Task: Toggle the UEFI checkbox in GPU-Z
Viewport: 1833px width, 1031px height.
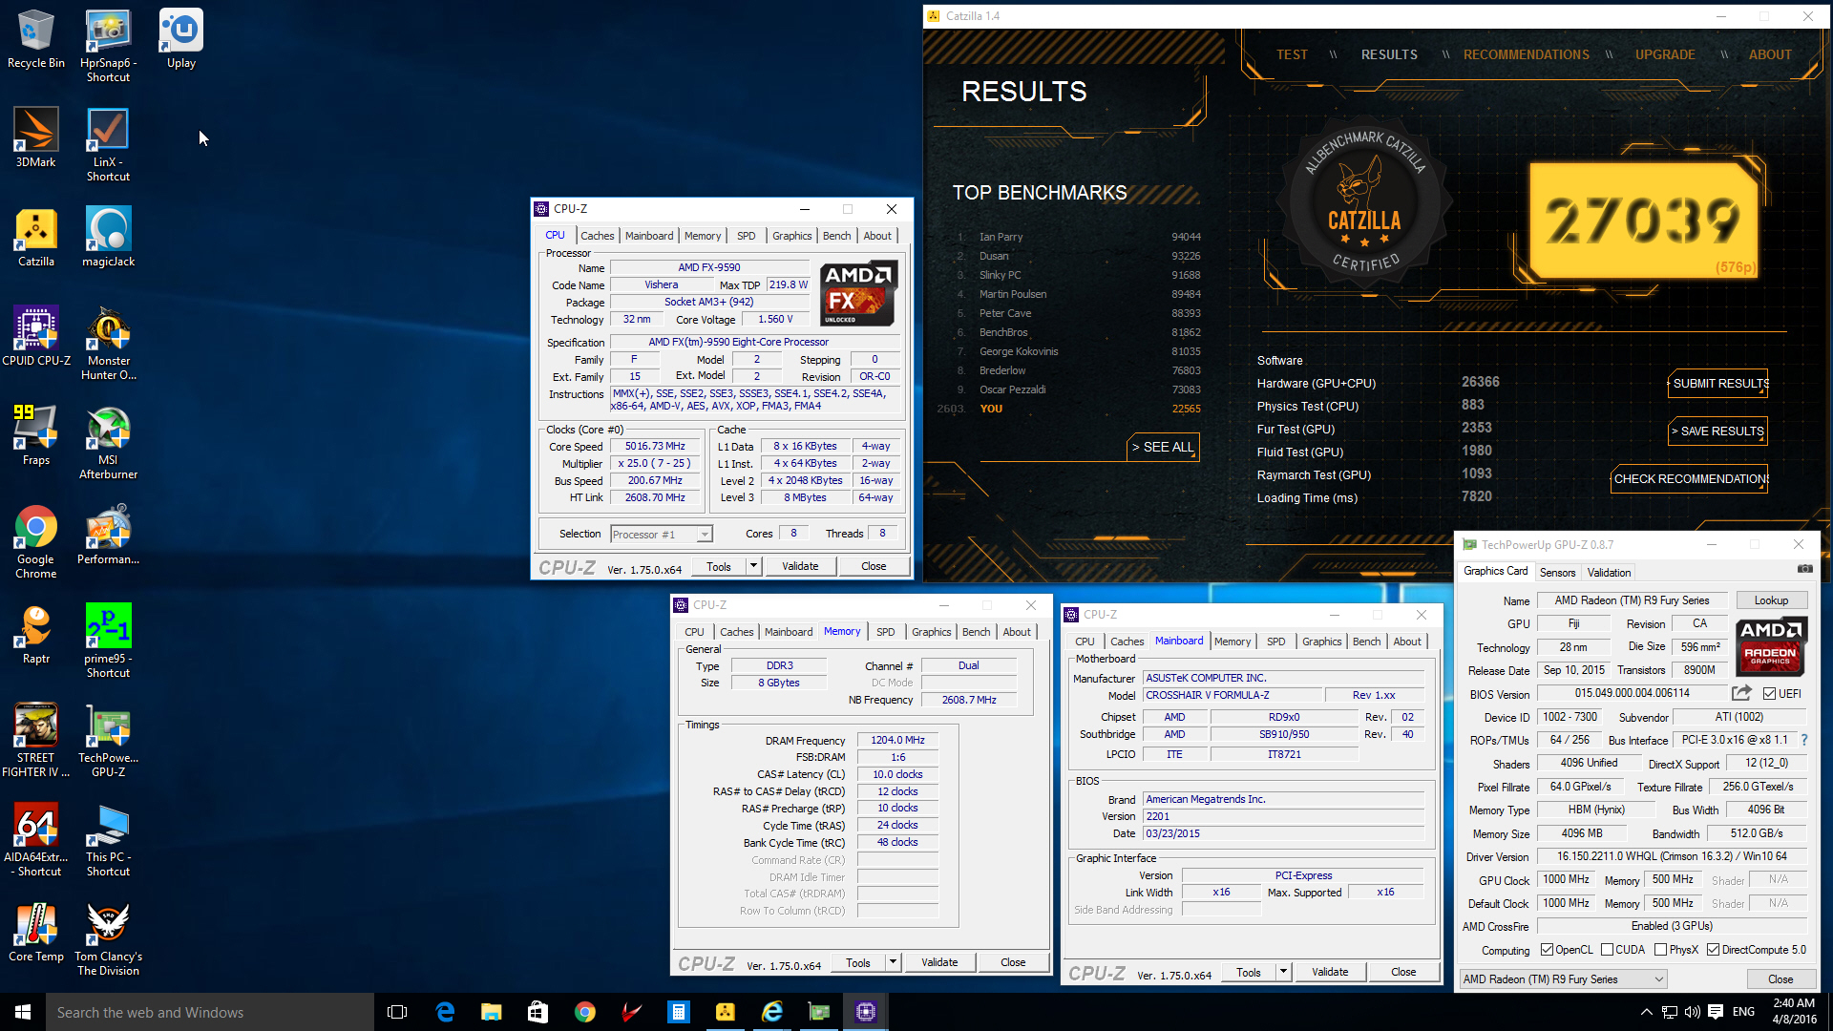Action: pyautogui.click(x=1769, y=694)
